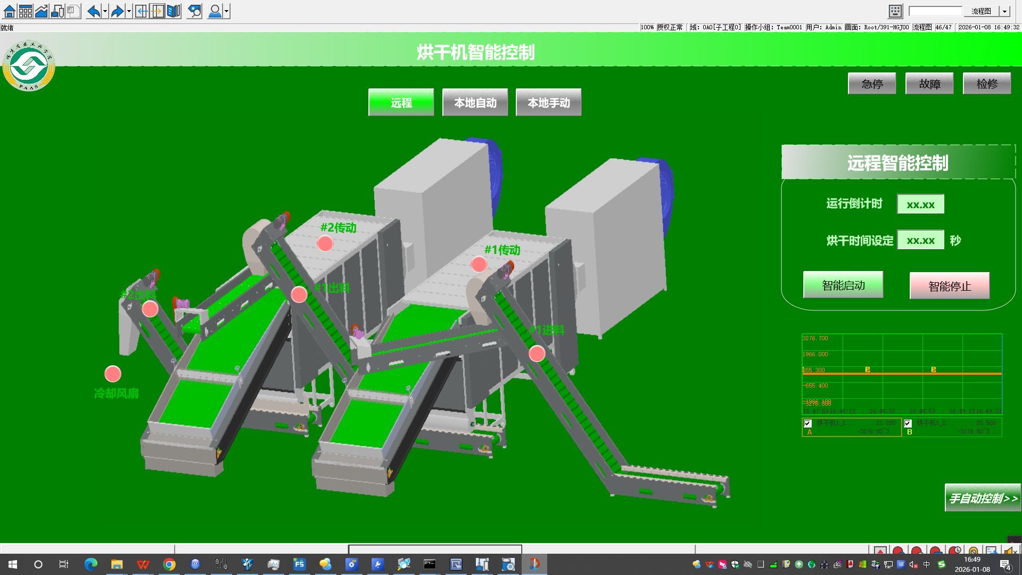Click the forward navigation arrow icon
The width and height of the screenshot is (1022, 575).
(117, 11)
